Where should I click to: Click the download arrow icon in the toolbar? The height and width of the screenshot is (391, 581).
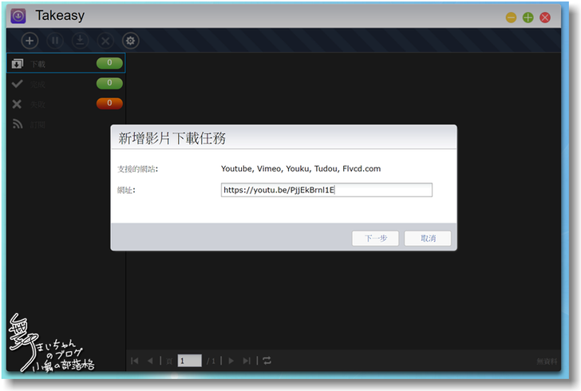click(80, 41)
